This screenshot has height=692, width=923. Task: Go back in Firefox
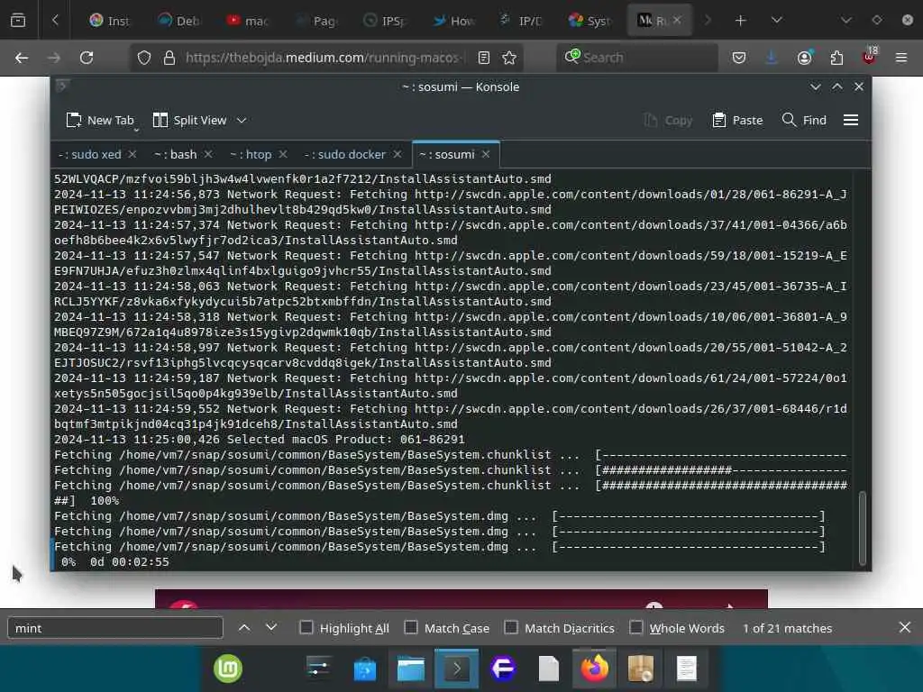point(22,58)
